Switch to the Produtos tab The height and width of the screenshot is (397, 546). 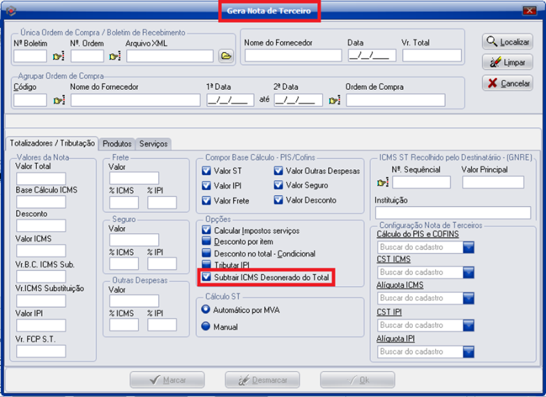116,143
